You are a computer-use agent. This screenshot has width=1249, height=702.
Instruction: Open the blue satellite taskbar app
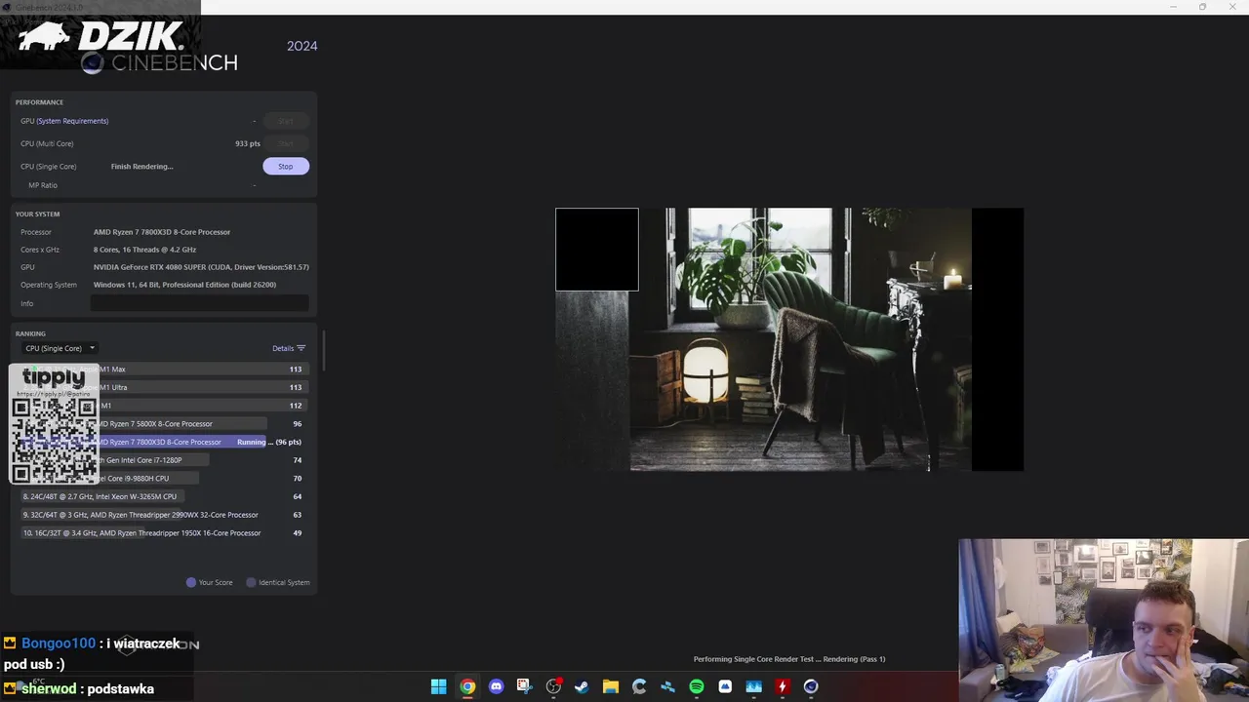(x=667, y=686)
